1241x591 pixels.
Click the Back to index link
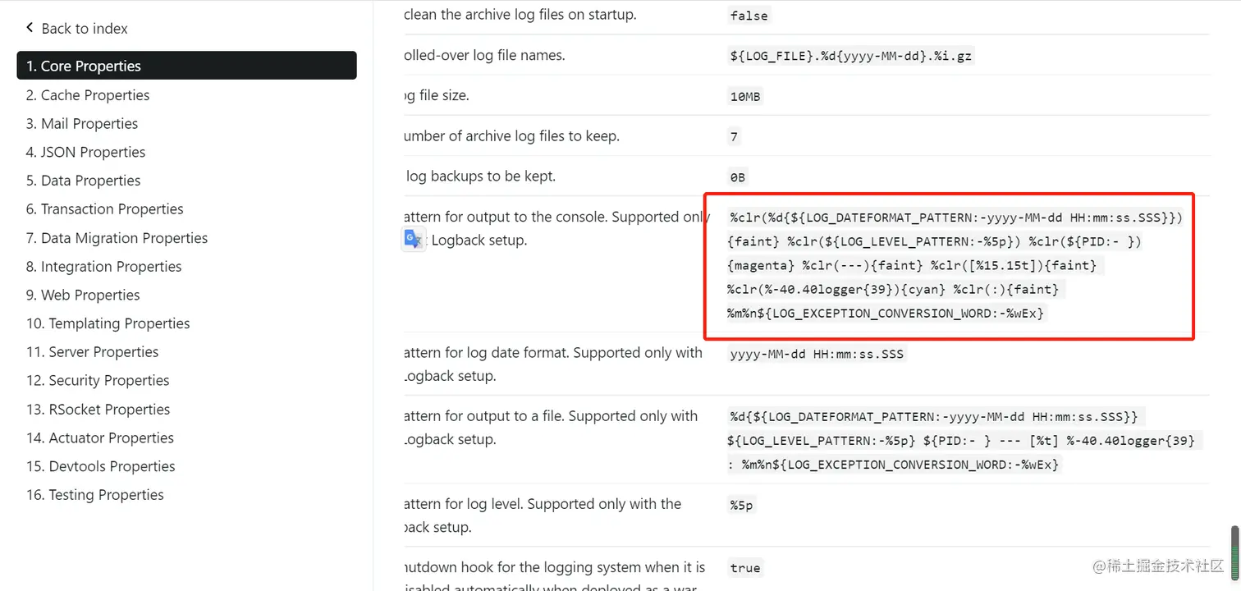tap(84, 29)
